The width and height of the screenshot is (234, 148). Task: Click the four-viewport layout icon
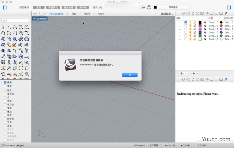[x=35, y=13]
